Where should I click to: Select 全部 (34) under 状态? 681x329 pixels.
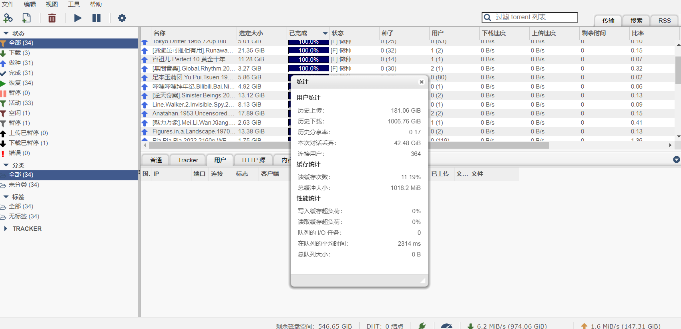coord(69,43)
